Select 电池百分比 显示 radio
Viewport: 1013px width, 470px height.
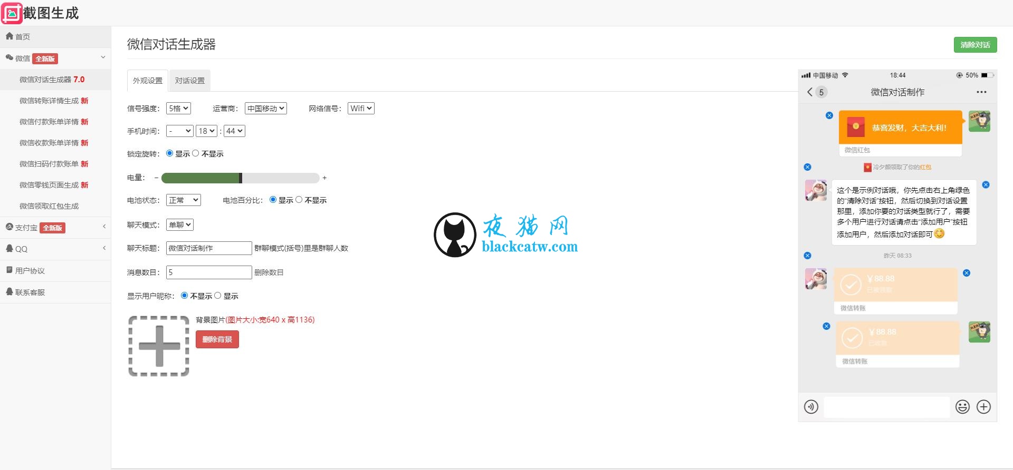click(273, 200)
